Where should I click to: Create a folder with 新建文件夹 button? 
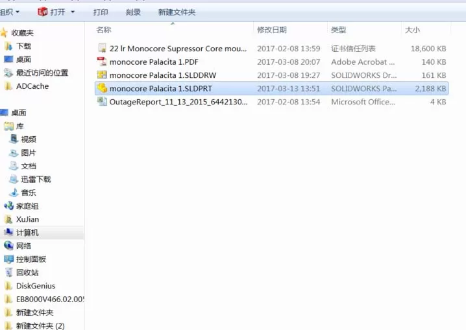click(x=177, y=12)
